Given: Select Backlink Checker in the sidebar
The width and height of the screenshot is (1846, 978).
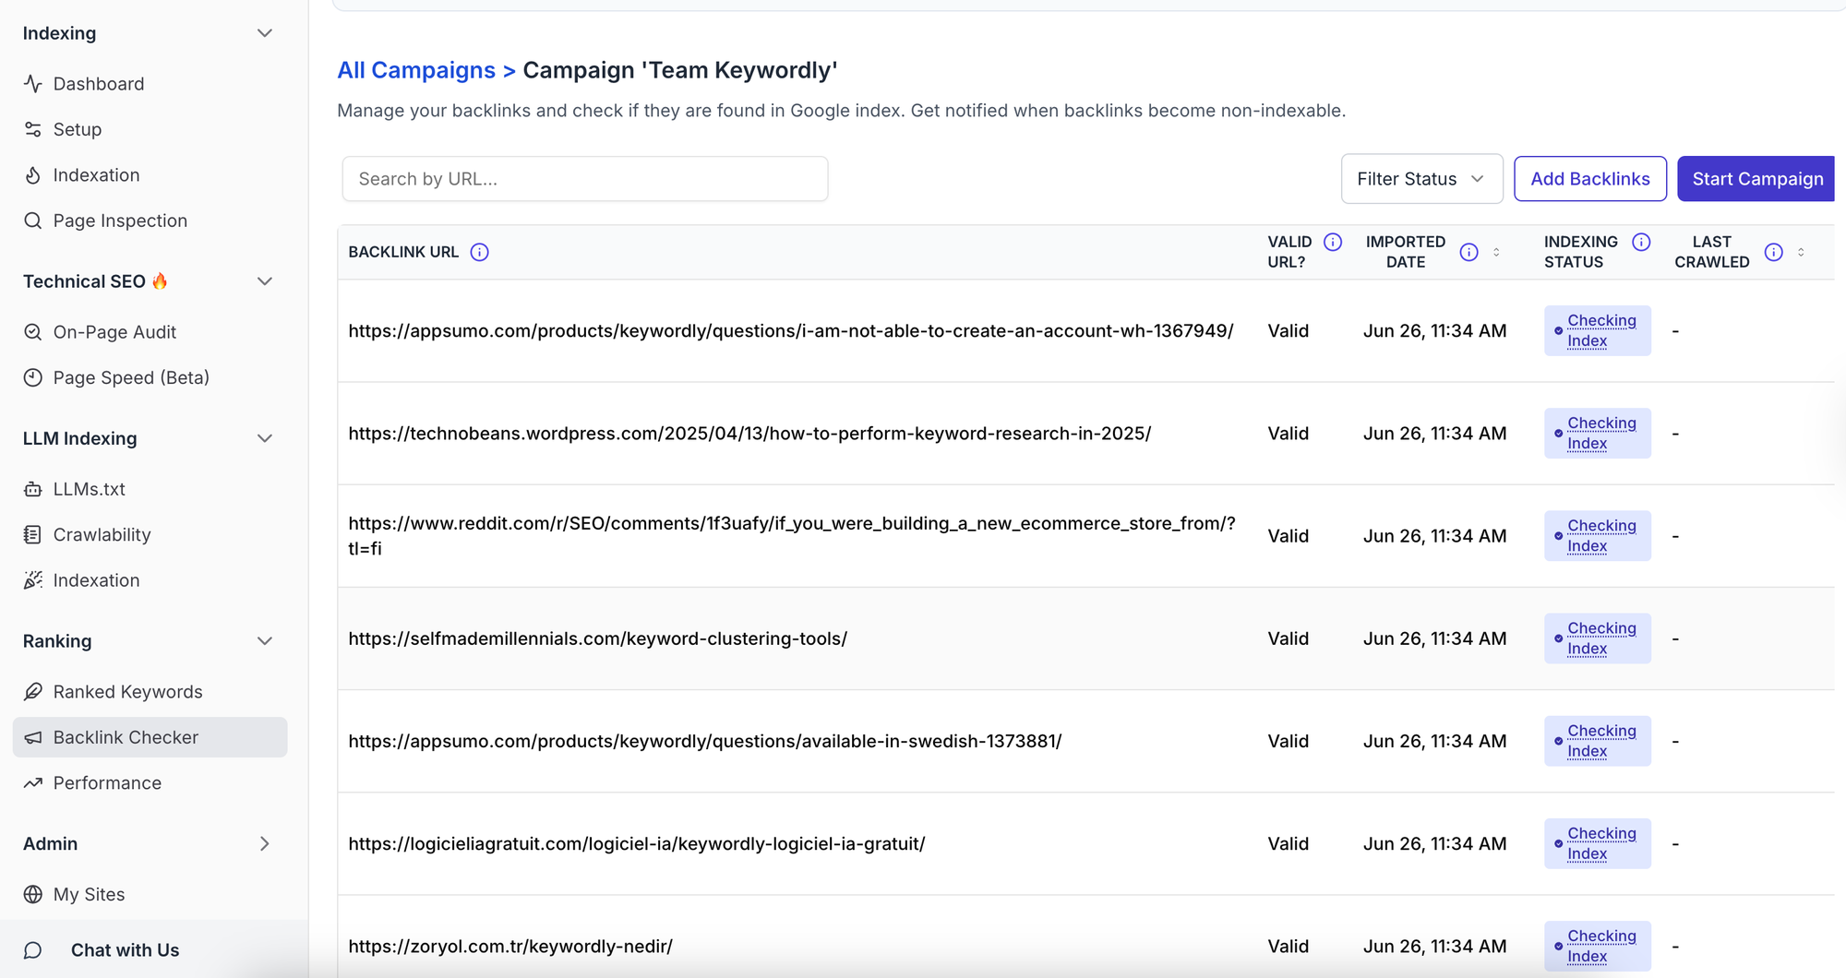Looking at the screenshot, I should 150,737.
